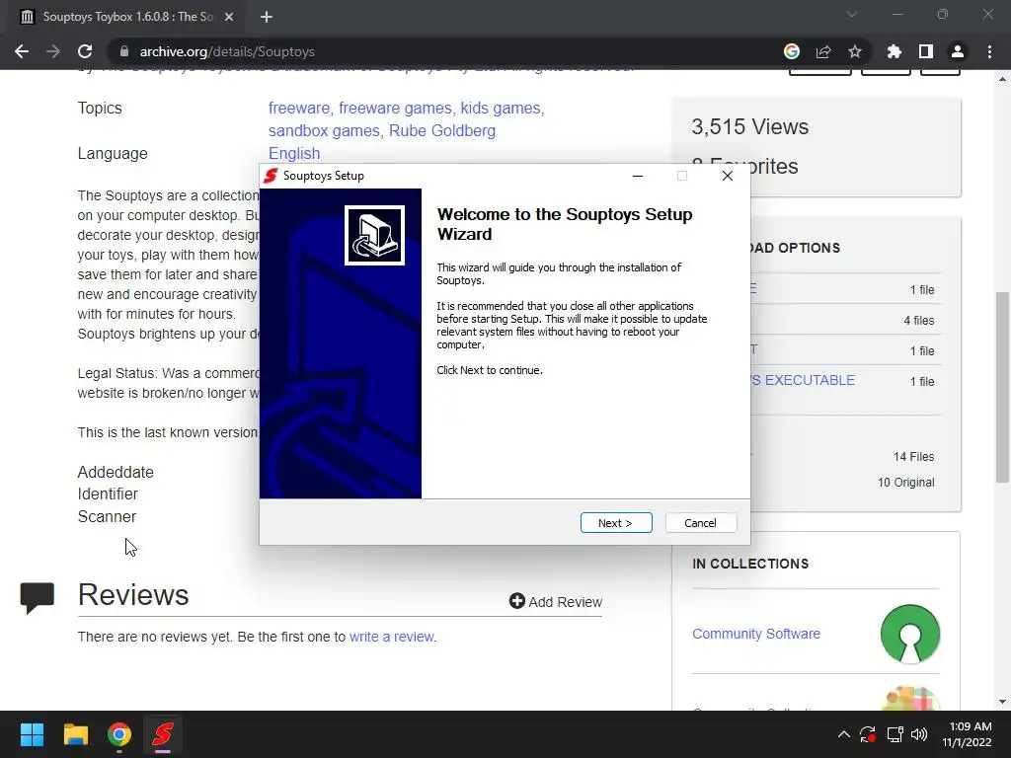Share this page via Chrome share icon

click(823, 51)
